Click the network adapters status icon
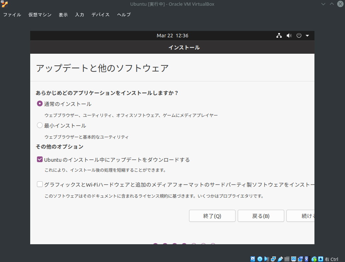This screenshot has height=262, width=345. tap(274, 259)
